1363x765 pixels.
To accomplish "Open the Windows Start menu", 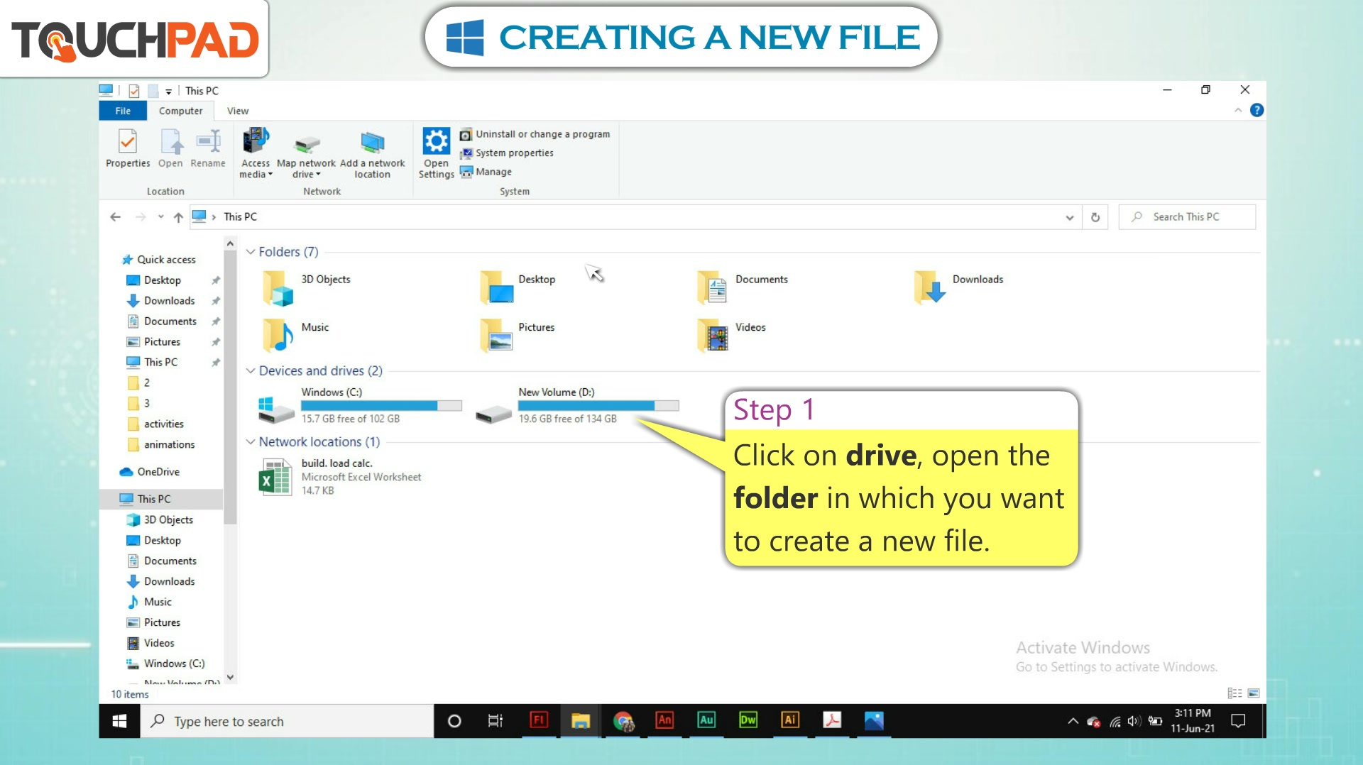I will coord(119,721).
